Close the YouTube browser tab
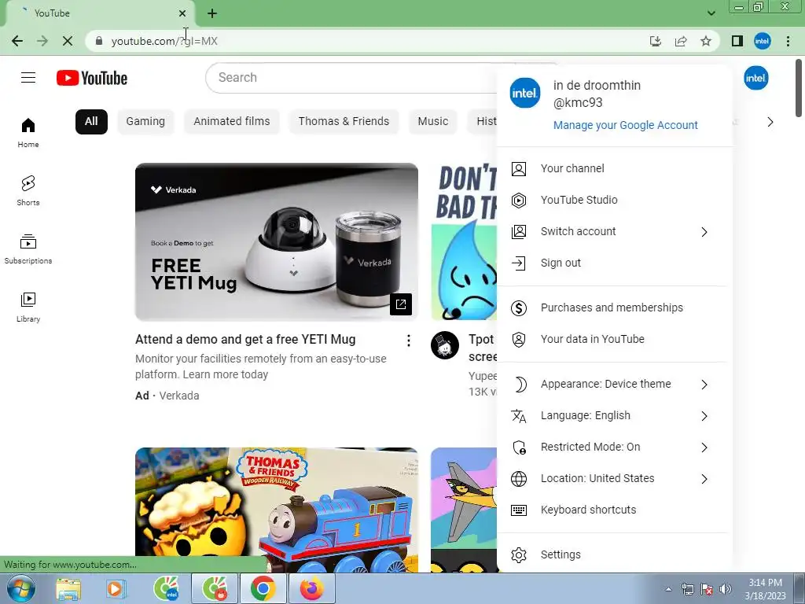Image resolution: width=805 pixels, height=604 pixels. [x=182, y=13]
